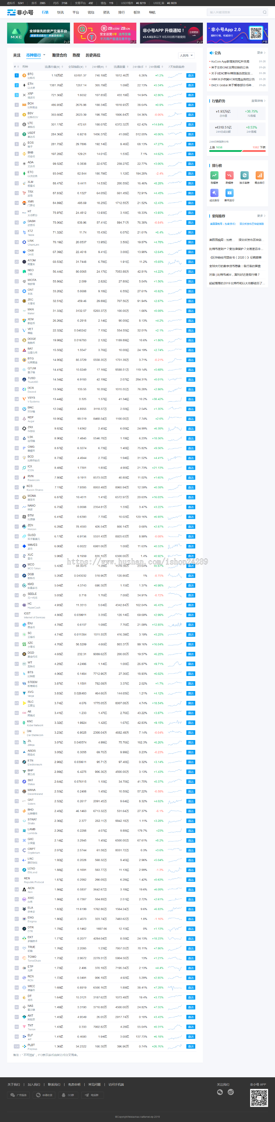The height and width of the screenshot is (1122, 275).
Task: Open the 人民币 currency dropdown
Action: [x=186, y=56]
